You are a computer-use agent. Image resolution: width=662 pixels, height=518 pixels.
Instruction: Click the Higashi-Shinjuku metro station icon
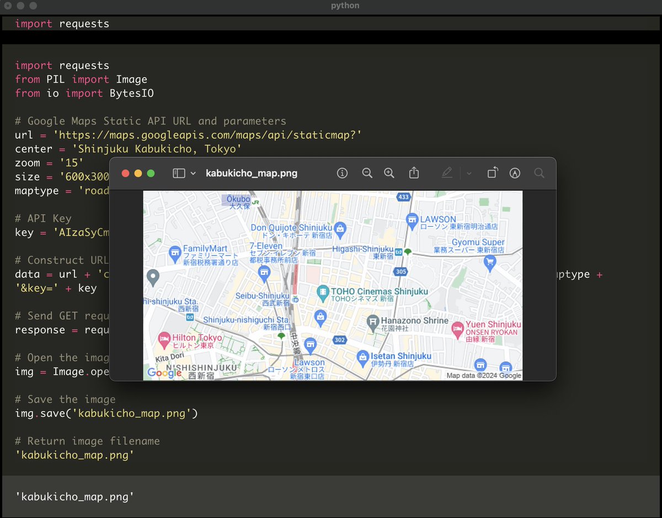(398, 252)
